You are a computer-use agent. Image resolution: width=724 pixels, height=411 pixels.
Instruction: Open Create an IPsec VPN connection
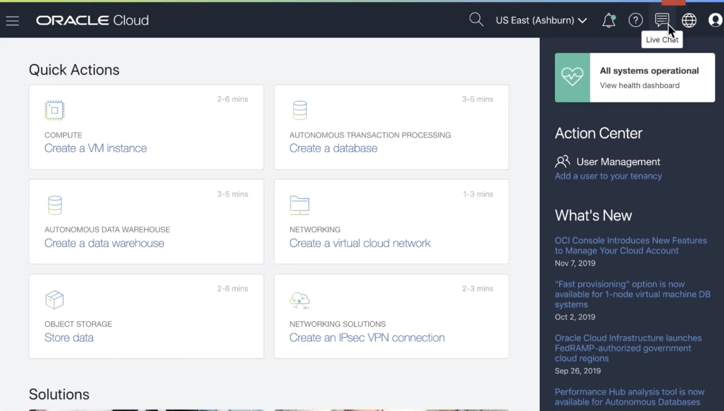(x=367, y=338)
